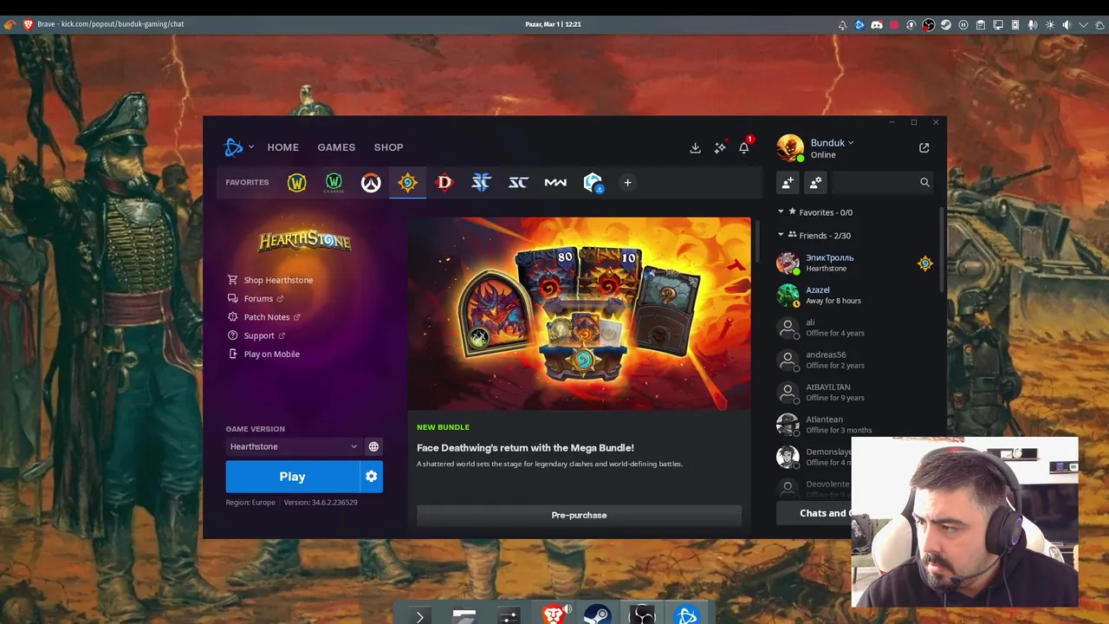Open the StarCraft II favorite icon
This screenshot has height=624, width=1109.
[x=481, y=183]
